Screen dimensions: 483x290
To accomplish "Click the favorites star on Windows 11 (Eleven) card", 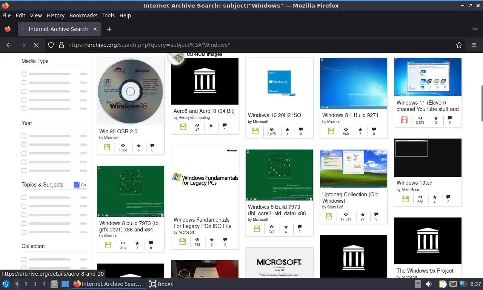I will click(x=436, y=118).
